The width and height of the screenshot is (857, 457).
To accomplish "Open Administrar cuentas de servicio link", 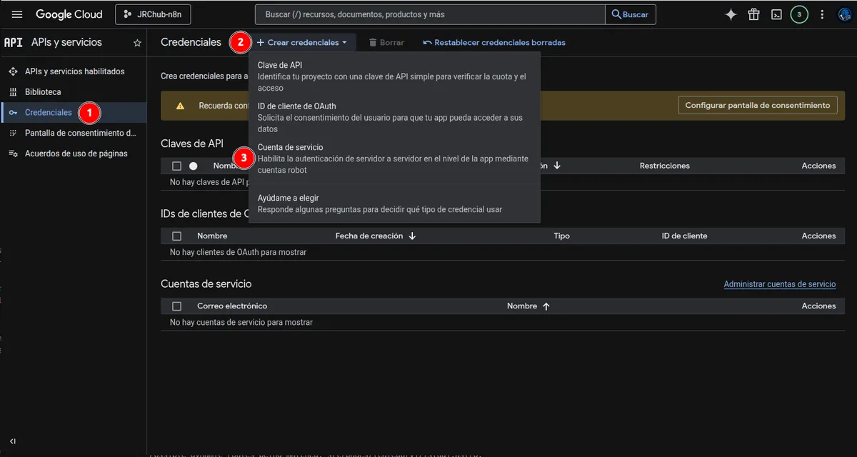I will tap(780, 284).
